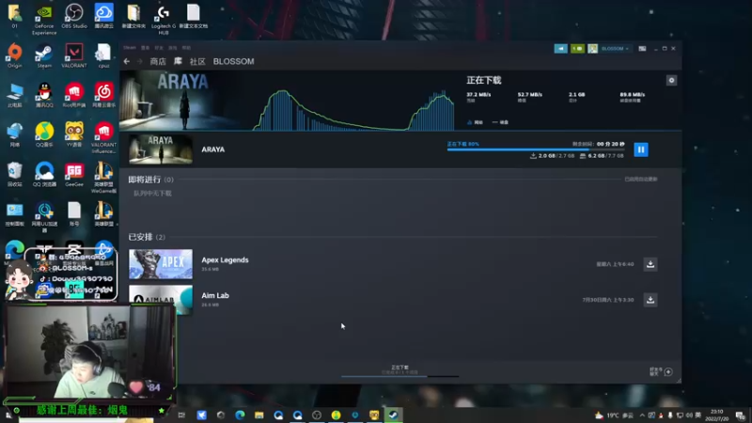Viewport: 752px width, 423px height.
Task: Open the 查看 view menu
Action: click(x=146, y=48)
